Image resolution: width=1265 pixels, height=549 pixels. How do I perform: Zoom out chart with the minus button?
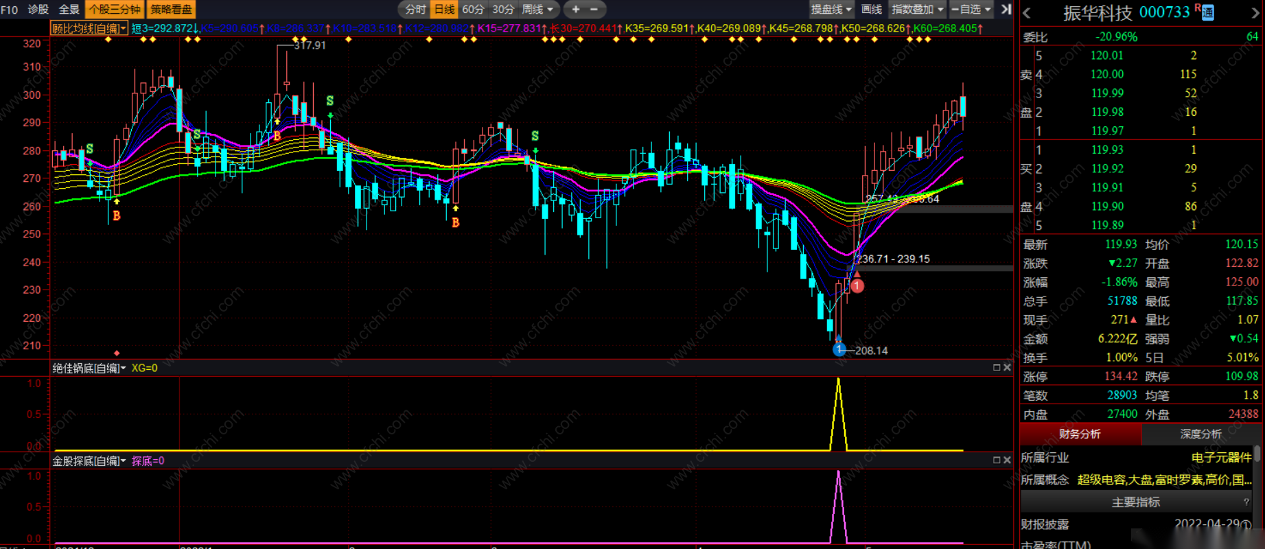(x=594, y=9)
